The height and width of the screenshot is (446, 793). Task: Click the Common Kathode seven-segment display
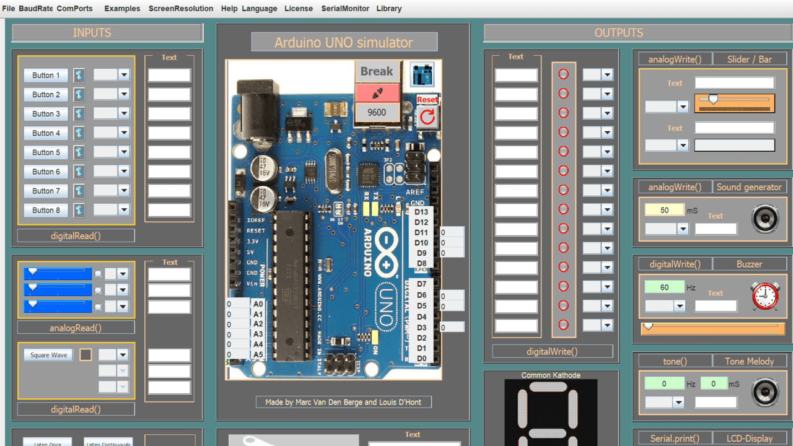[x=551, y=412]
